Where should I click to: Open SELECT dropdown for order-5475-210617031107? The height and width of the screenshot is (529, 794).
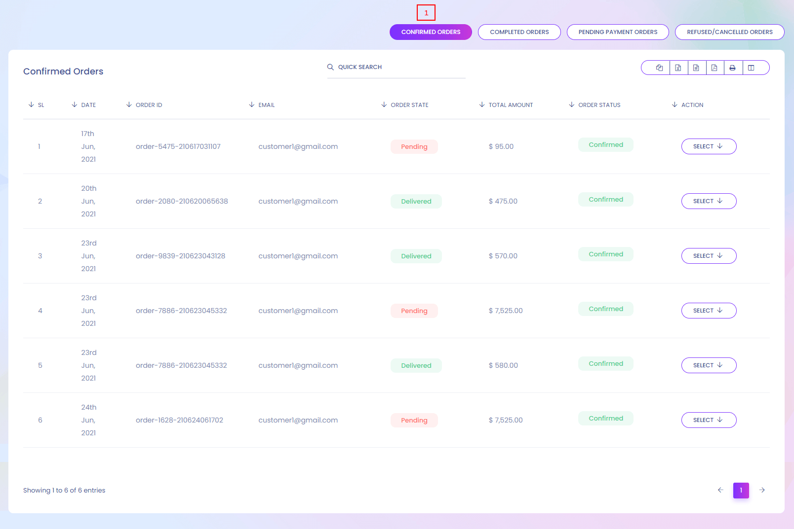coord(709,146)
